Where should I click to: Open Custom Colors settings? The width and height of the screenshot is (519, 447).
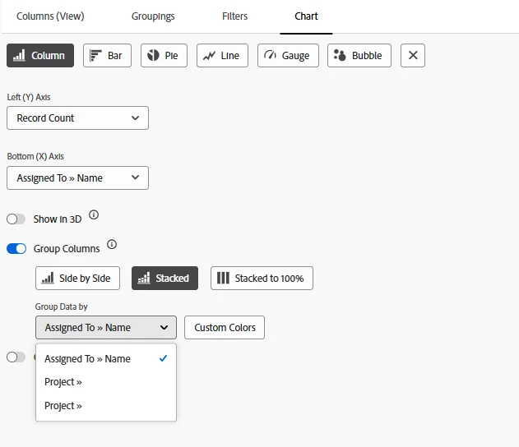coord(225,328)
